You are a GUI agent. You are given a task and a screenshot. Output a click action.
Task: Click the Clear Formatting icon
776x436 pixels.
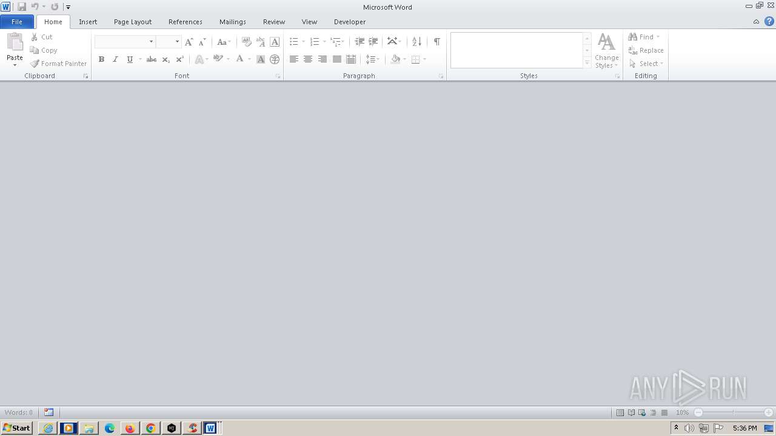[246, 42]
